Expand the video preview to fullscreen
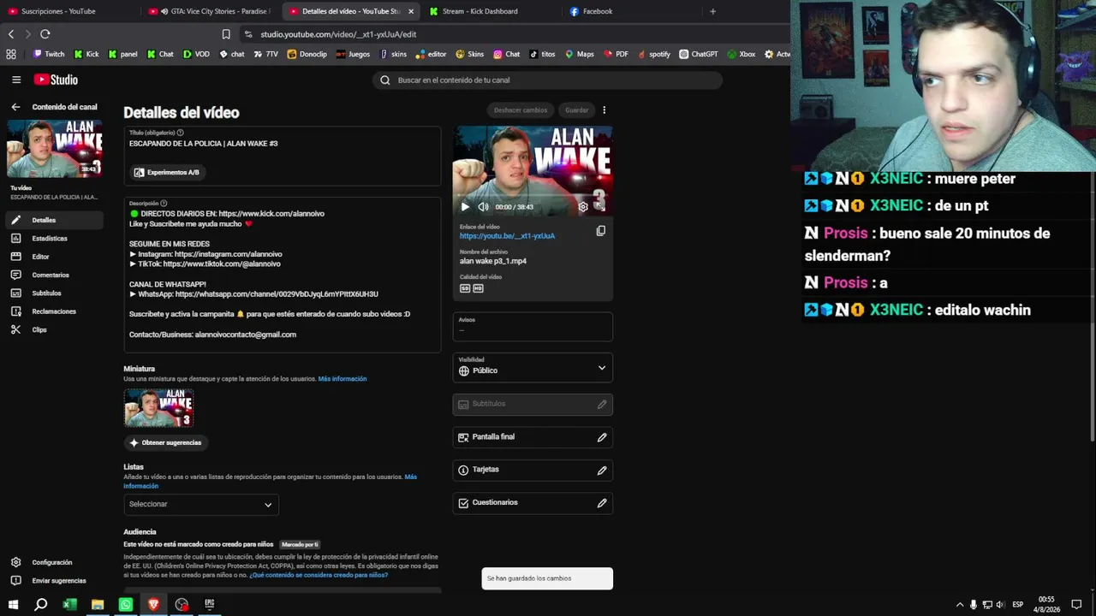The image size is (1096, 616). point(600,207)
